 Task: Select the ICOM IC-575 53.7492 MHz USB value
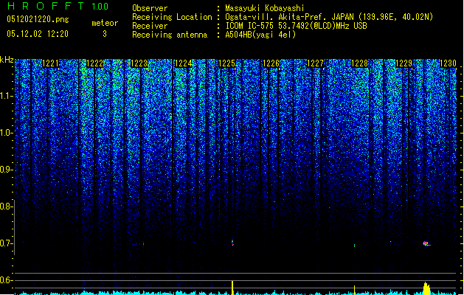point(296,26)
